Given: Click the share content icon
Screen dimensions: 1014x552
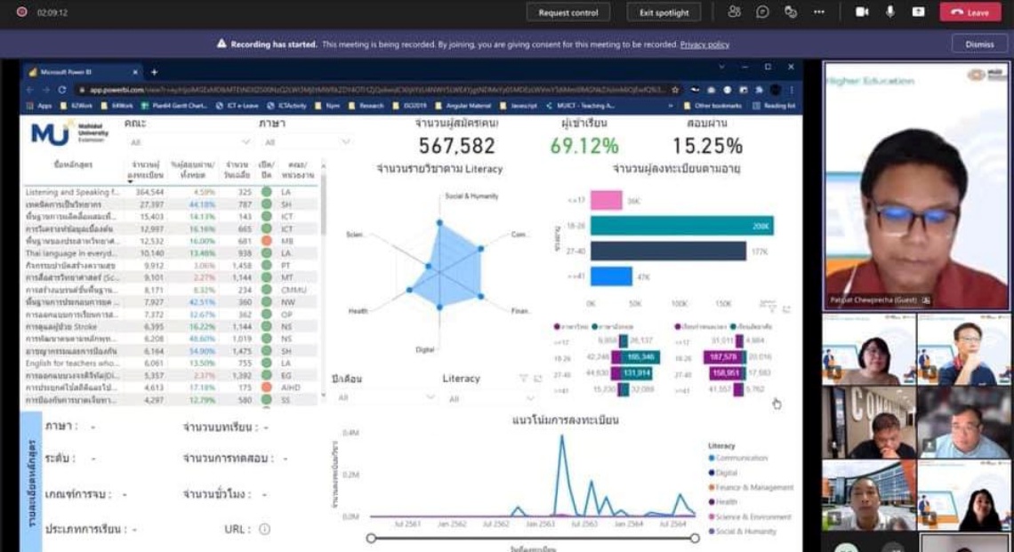Looking at the screenshot, I should click(x=918, y=12).
